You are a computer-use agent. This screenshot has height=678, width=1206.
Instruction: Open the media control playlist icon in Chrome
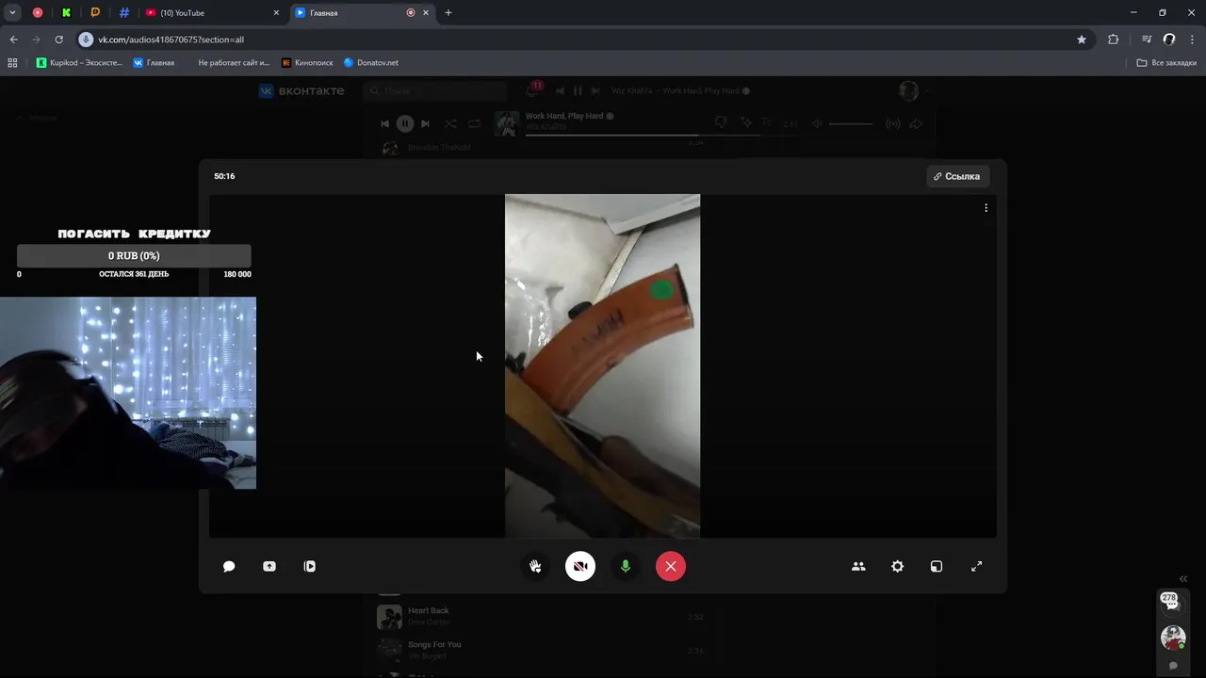pyautogui.click(x=1147, y=40)
